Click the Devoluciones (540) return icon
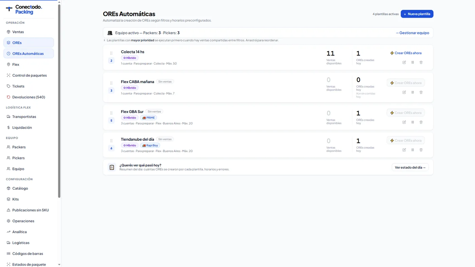 (8, 97)
